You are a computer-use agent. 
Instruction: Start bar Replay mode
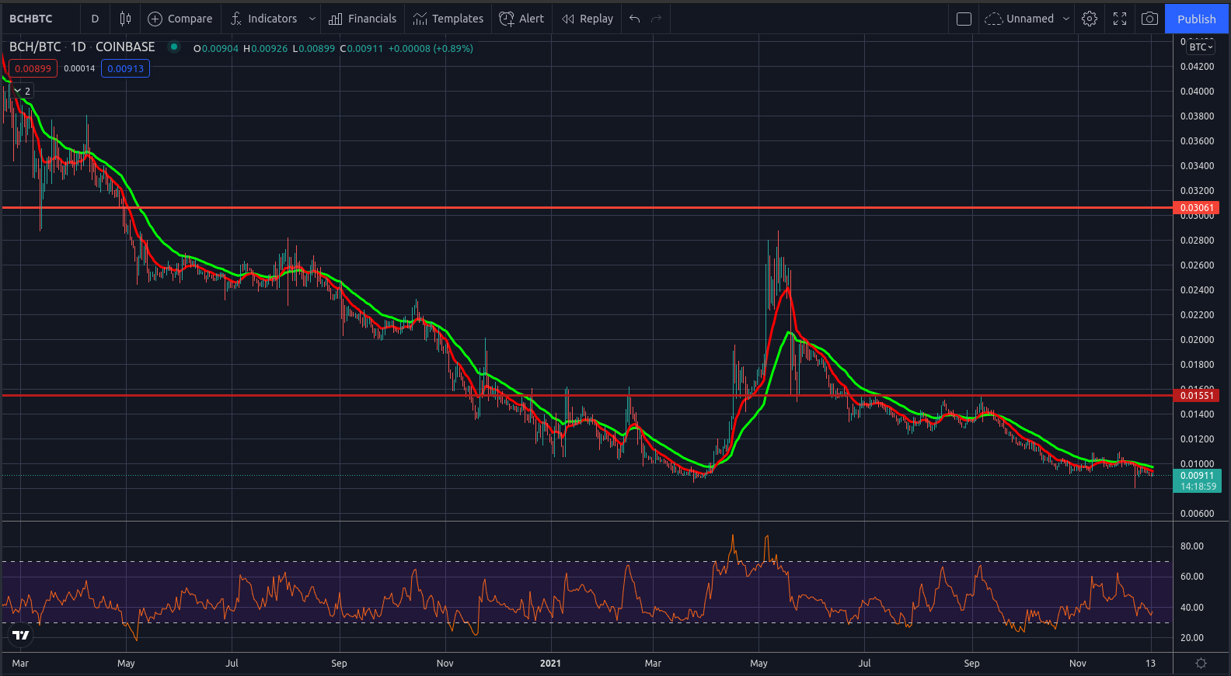tap(588, 19)
